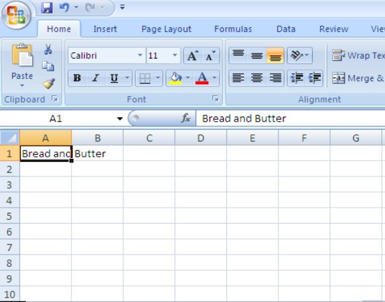Select column C header

[x=149, y=138]
